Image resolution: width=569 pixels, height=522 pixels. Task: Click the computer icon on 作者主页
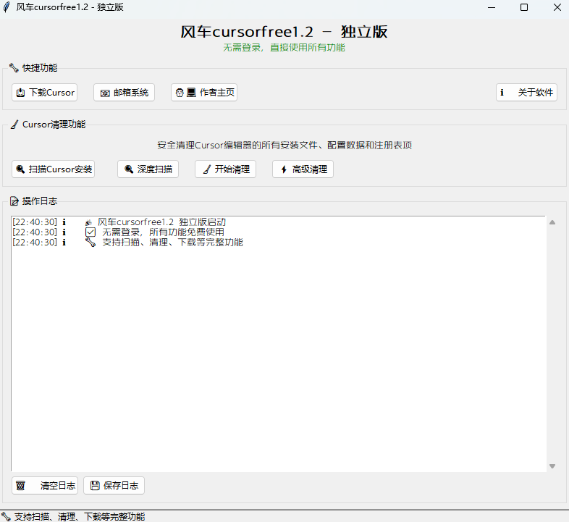point(191,93)
